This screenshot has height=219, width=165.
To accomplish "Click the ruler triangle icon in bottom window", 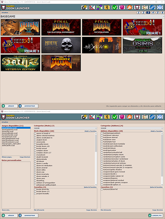I will click(x=92, y=117).
